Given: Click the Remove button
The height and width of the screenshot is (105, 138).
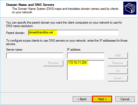Looking at the screenshot, I should (x=118, y=63).
